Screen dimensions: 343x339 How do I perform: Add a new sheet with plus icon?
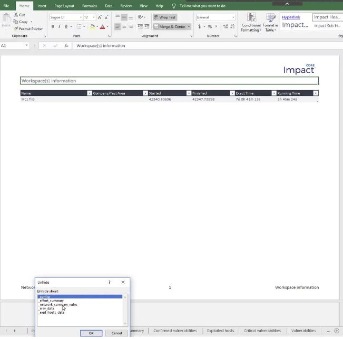pos(337,331)
